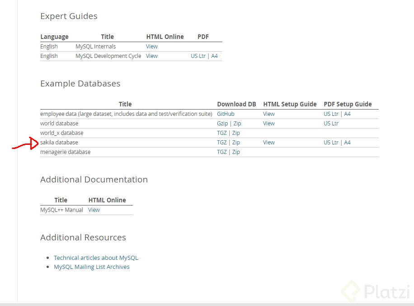The image size is (414, 306).
Task: Download world_x database Zip file
Action: (x=236, y=133)
